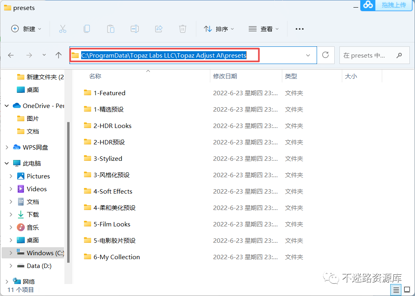Open the recent locations dropdown chevron
Screen dimensions: 415x296
click(x=44, y=55)
